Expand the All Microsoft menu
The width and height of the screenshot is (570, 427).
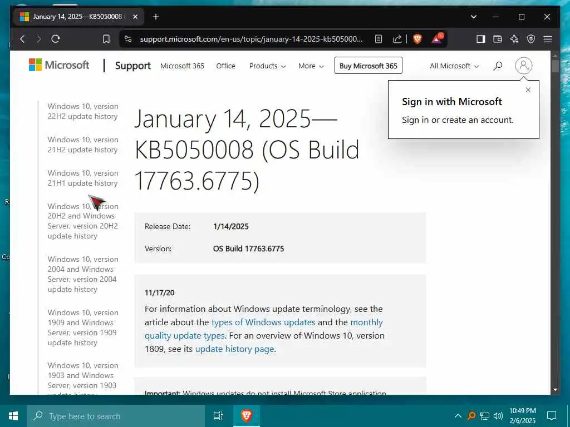[454, 66]
